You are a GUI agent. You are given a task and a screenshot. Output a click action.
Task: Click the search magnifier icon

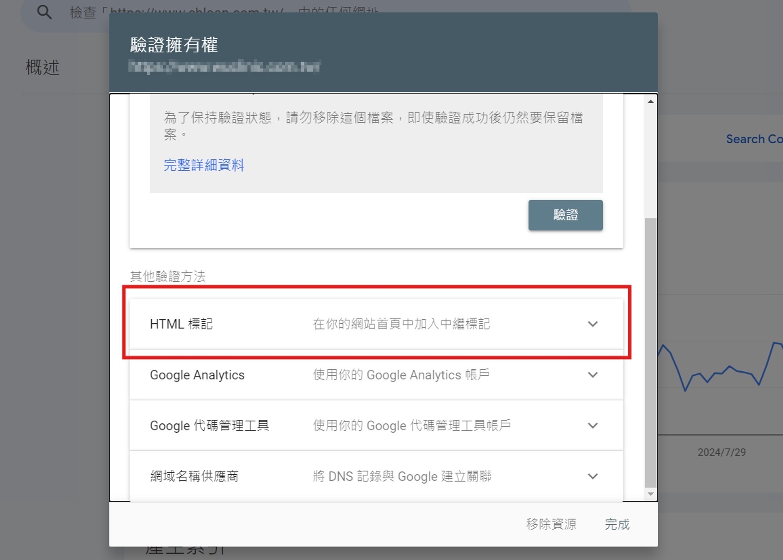pos(44,12)
